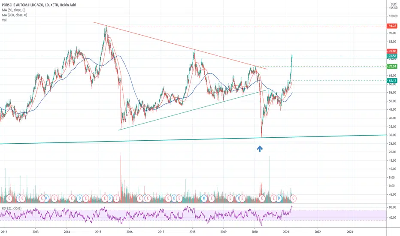Click the 80.00 value on RSI axis
Screen dimensions: 400x236
pos(393,207)
